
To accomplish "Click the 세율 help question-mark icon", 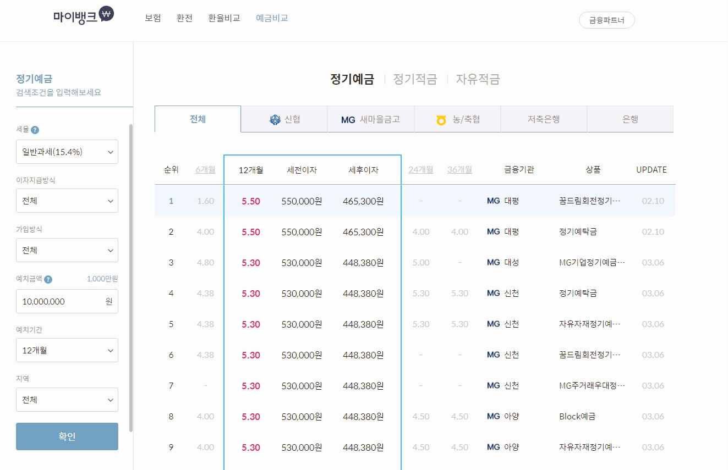I will click(x=35, y=130).
